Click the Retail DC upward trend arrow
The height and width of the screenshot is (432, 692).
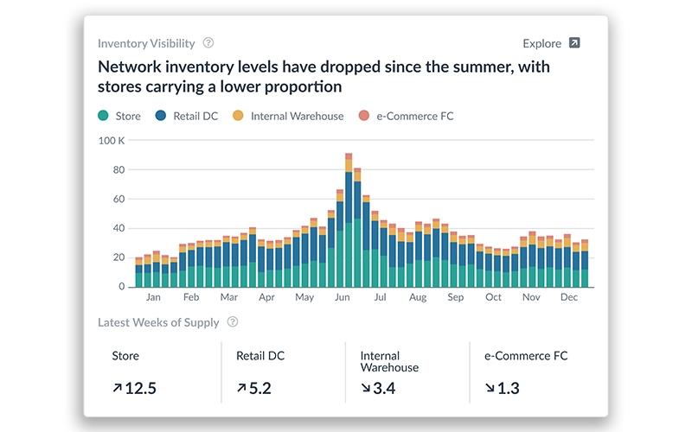point(241,388)
